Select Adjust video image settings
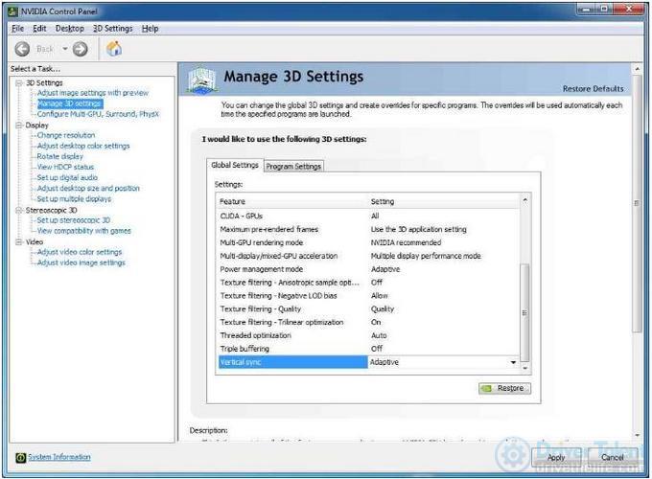This screenshot has width=652, height=479. [81, 262]
